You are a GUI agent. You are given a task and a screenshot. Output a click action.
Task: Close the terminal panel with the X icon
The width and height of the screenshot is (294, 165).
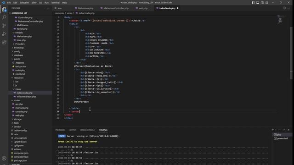(x=288, y=130)
